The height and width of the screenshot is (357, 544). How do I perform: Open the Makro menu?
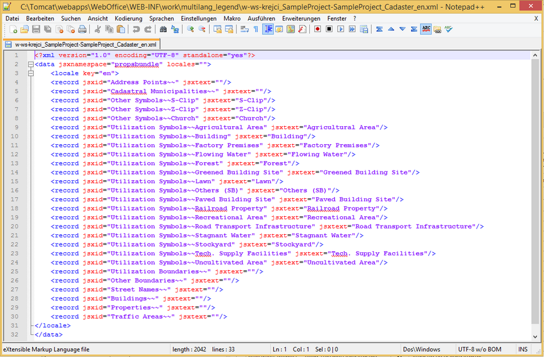click(232, 18)
